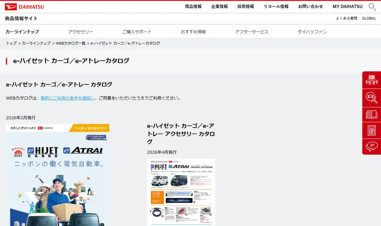Select the アフターサービス tab

[x=252, y=32]
